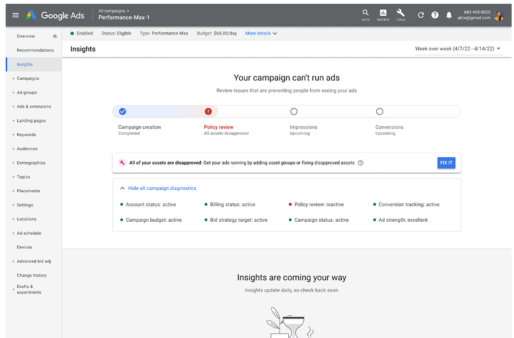
Task: Go to Keywords in the sidebar
Action: click(x=26, y=135)
